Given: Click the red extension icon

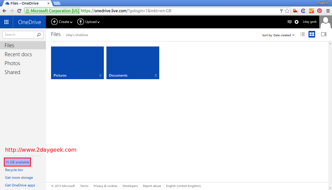Looking at the screenshot, I should [x=295, y=11].
